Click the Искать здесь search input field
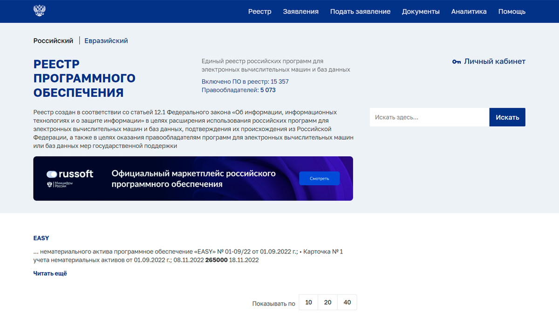The width and height of the screenshot is (559, 314). tap(429, 117)
